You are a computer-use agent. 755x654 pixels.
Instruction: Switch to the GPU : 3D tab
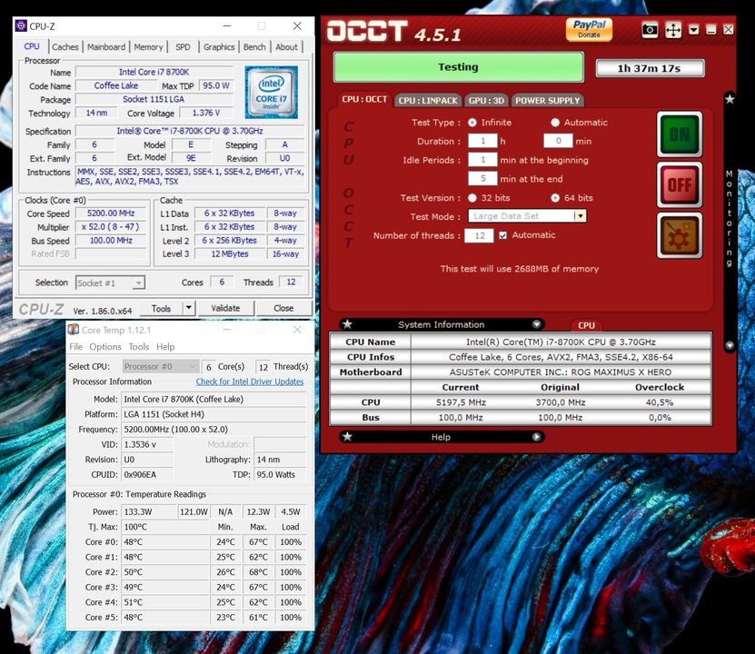[486, 101]
